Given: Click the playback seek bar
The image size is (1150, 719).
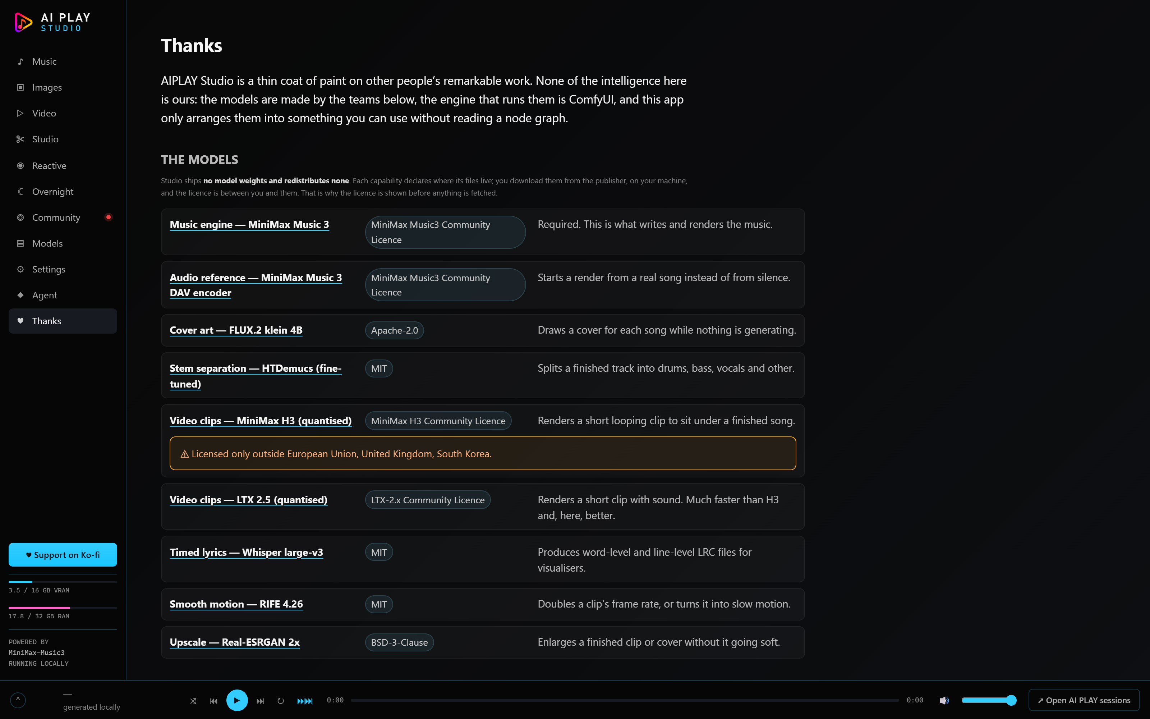Looking at the screenshot, I should tap(625, 700).
